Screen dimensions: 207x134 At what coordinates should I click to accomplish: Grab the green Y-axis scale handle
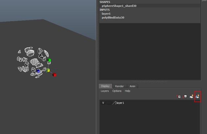point(49,60)
